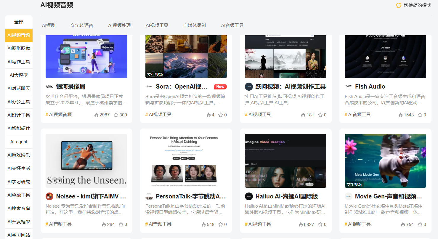This screenshot has height=239, width=438.
Task: Select 全部 in the left sidebar
Action: tap(19, 22)
